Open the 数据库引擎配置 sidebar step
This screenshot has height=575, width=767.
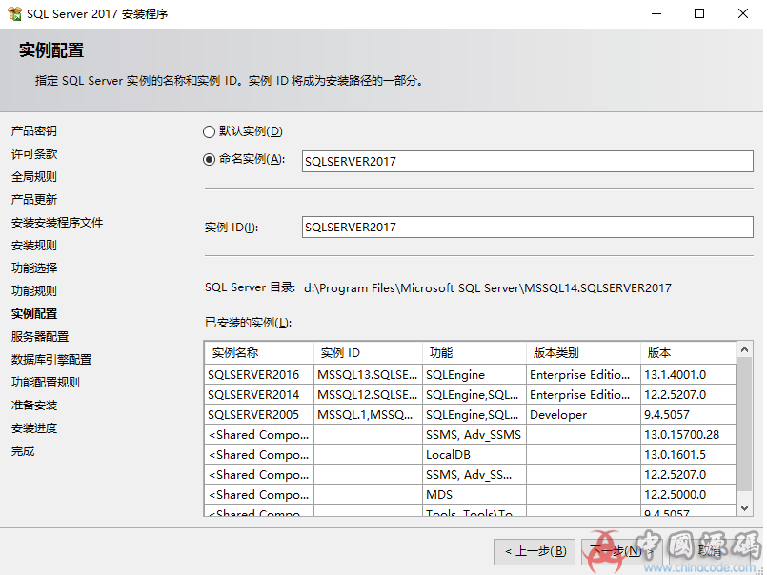[x=50, y=360]
